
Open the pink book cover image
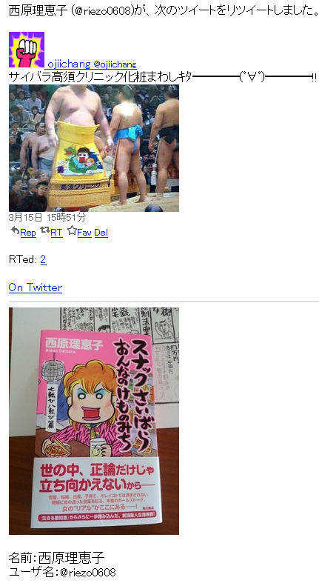pyautogui.click(x=94, y=422)
